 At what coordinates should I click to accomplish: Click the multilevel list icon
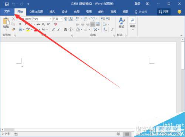[93, 19]
